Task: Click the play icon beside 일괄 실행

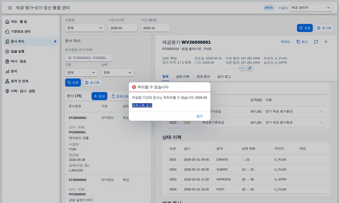Action: point(7,51)
